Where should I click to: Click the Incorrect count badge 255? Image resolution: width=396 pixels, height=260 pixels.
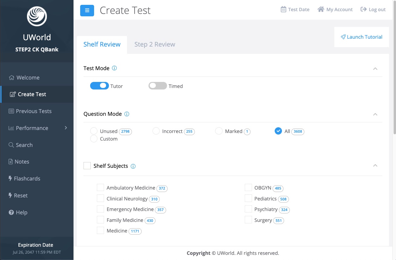click(x=189, y=132)
